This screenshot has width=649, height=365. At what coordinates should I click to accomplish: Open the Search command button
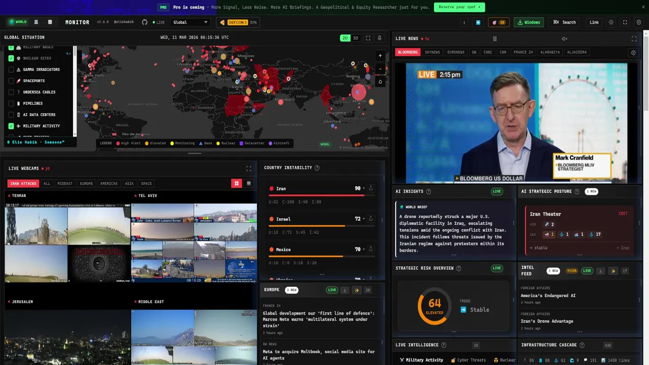(564, 22)
